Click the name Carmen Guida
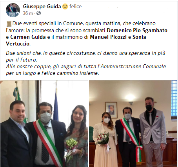The width and height of the screenshot is (178, 167). (x=28, y=37)
